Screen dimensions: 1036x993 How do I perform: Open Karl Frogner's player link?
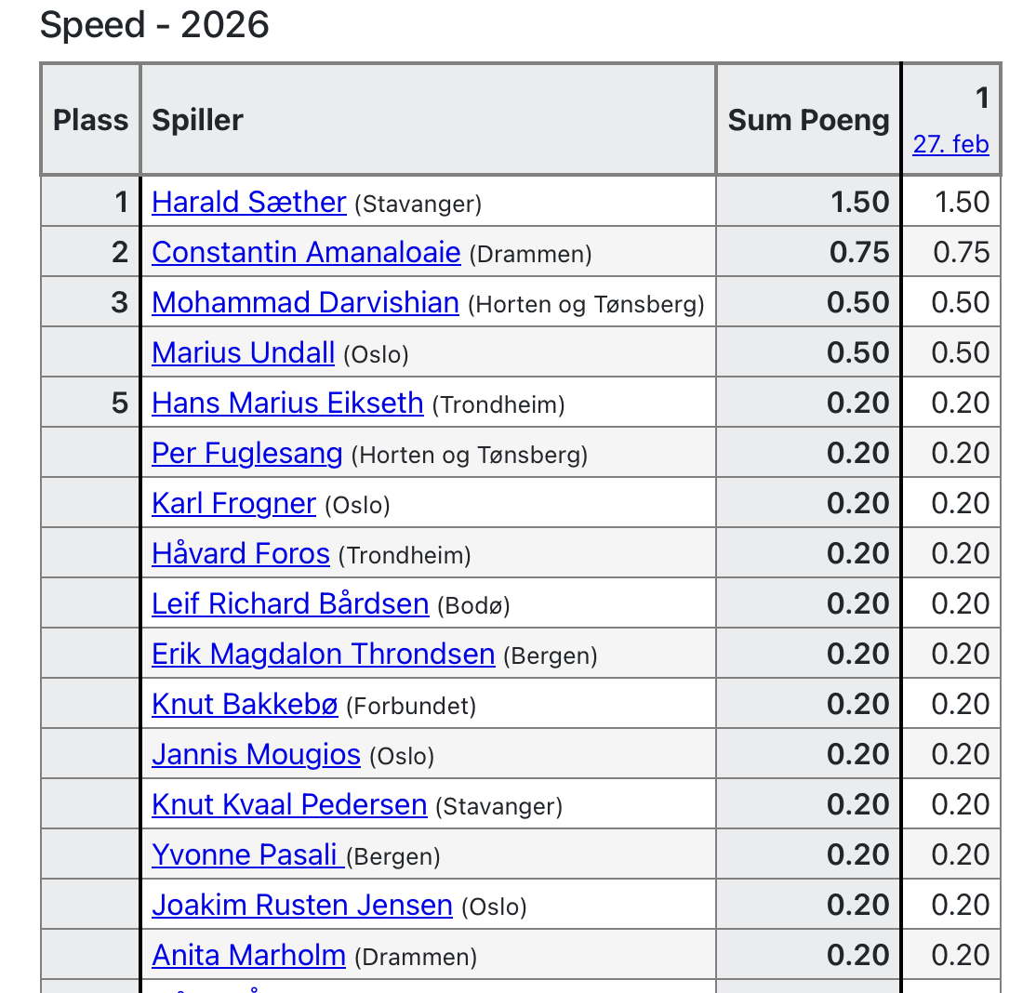pyautogui.click(x=233, y=503)
